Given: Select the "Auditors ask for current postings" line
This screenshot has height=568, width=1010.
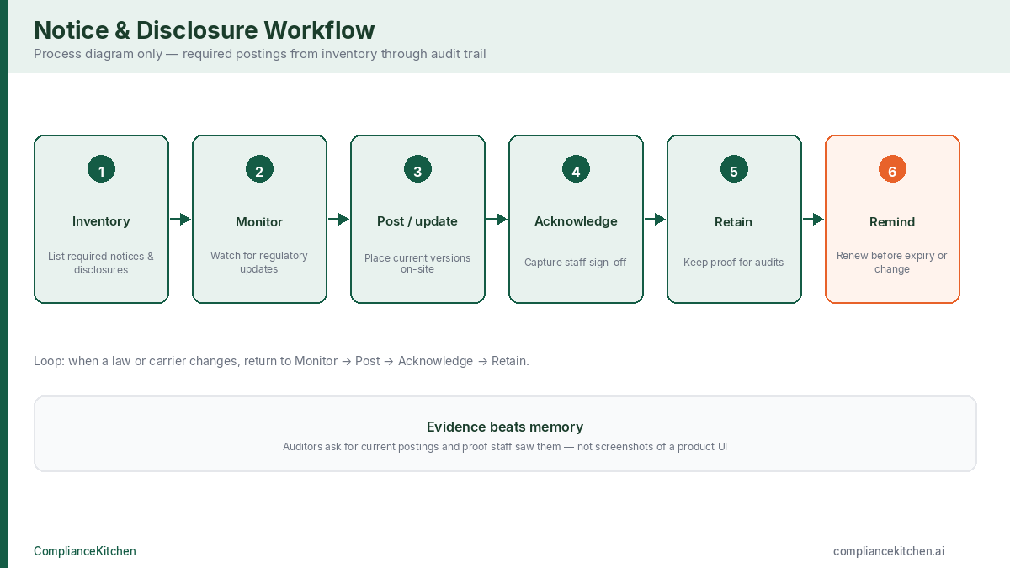Looking at the screenshot, I should pos(505,447).
